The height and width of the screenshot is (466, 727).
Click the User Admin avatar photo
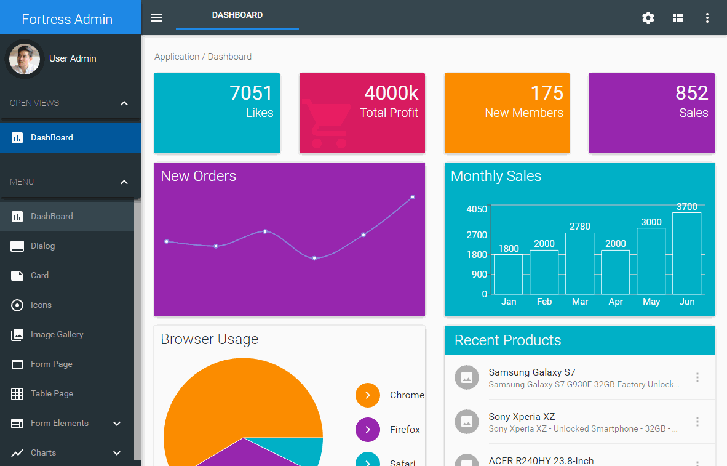click(25, 59)
